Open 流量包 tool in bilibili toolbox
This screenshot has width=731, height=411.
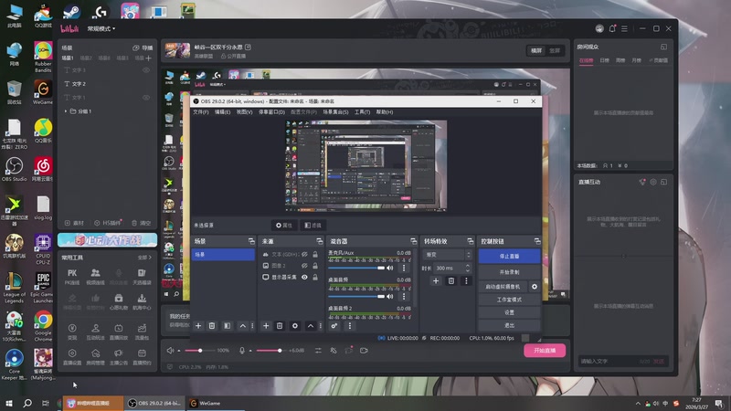click(142, 332)
